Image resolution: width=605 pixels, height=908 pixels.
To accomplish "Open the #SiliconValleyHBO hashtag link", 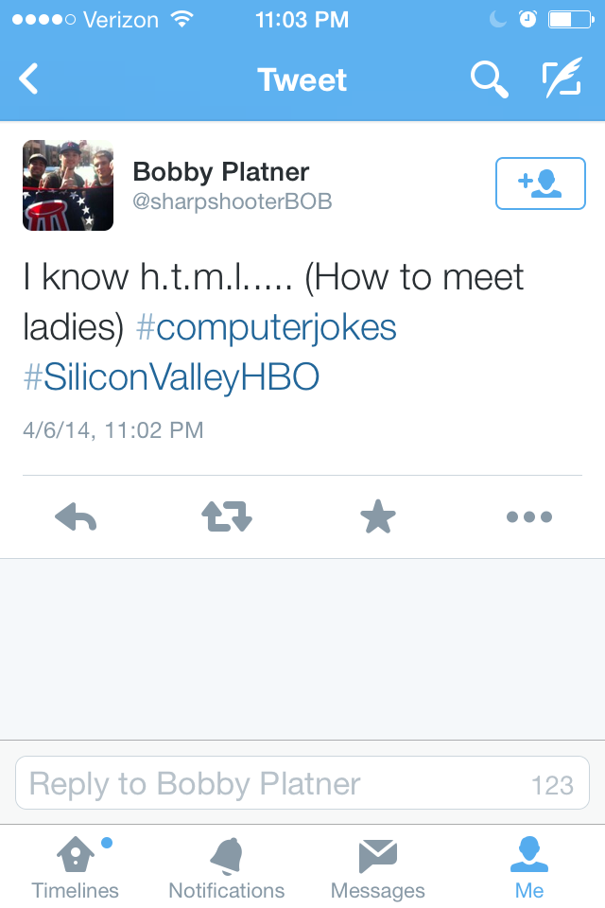I will pyautogui.click(x=171, y=377).
